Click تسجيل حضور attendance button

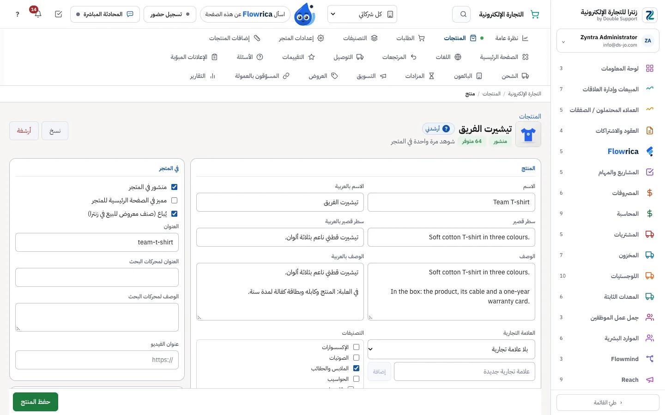(170, 14)
